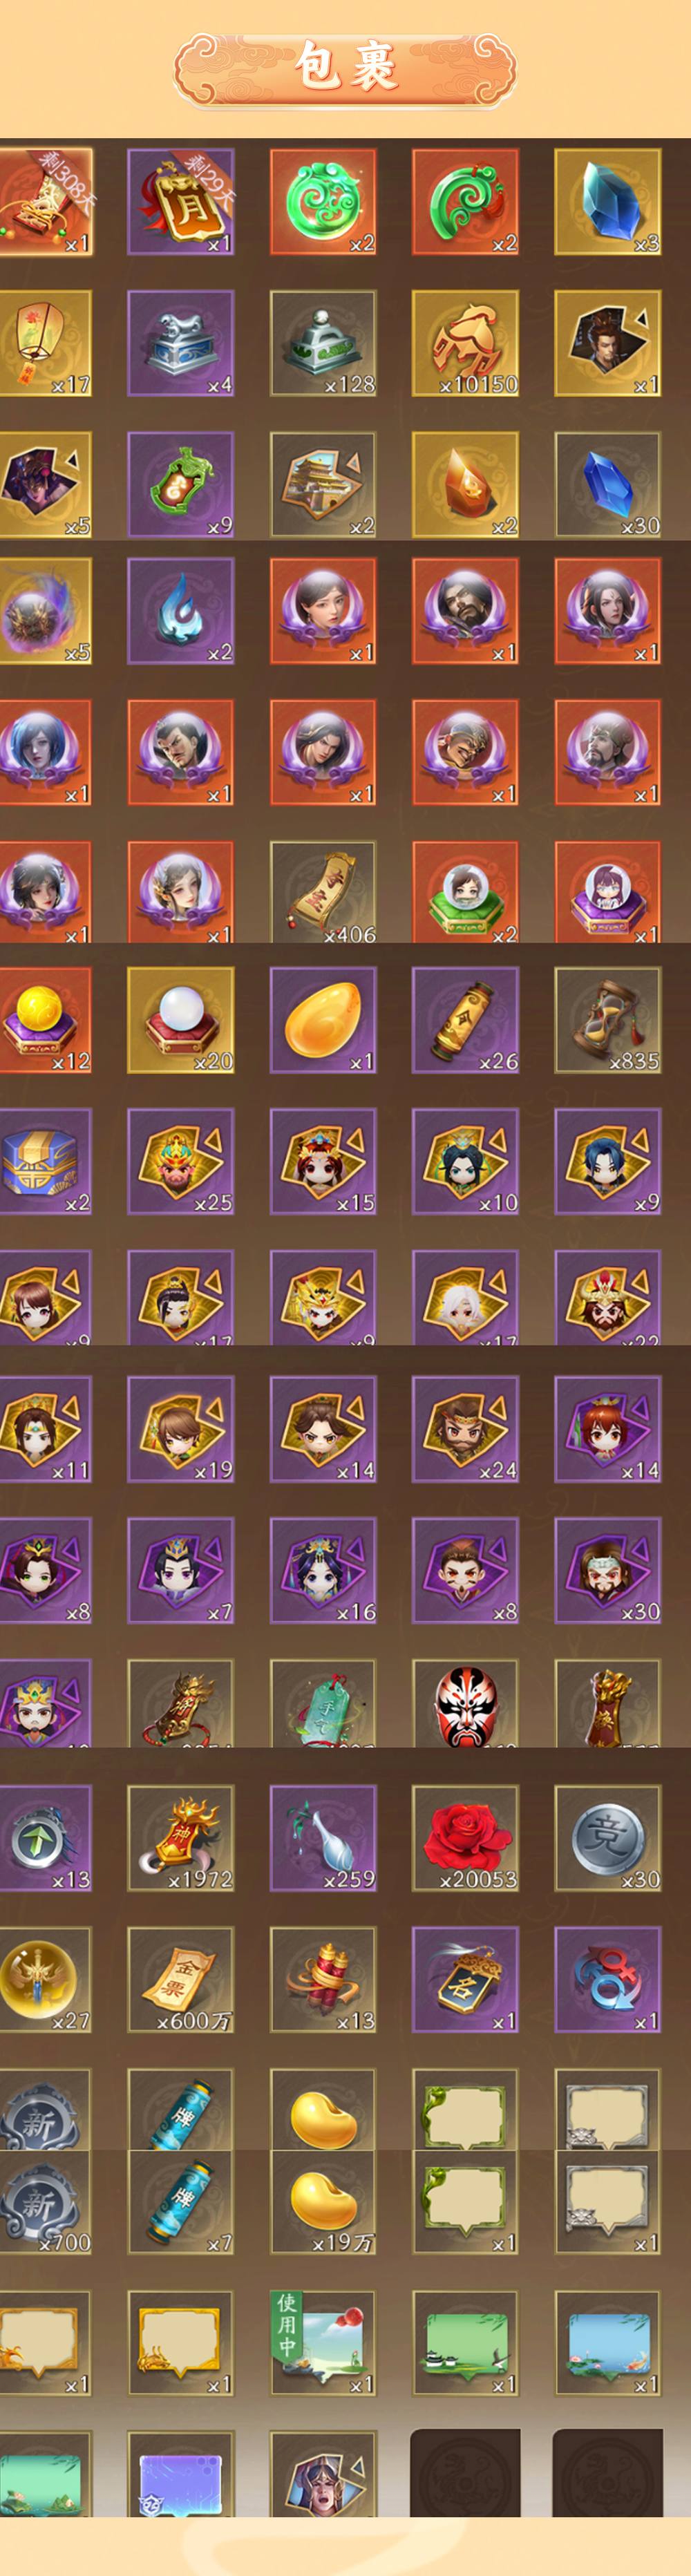
Task: Select the 竞 silver coin x30
Action: [x=608, y=1838]
